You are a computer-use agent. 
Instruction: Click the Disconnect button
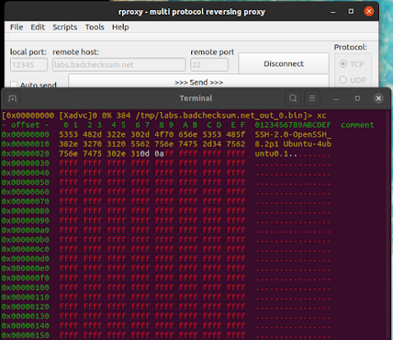tap(283, 63)
